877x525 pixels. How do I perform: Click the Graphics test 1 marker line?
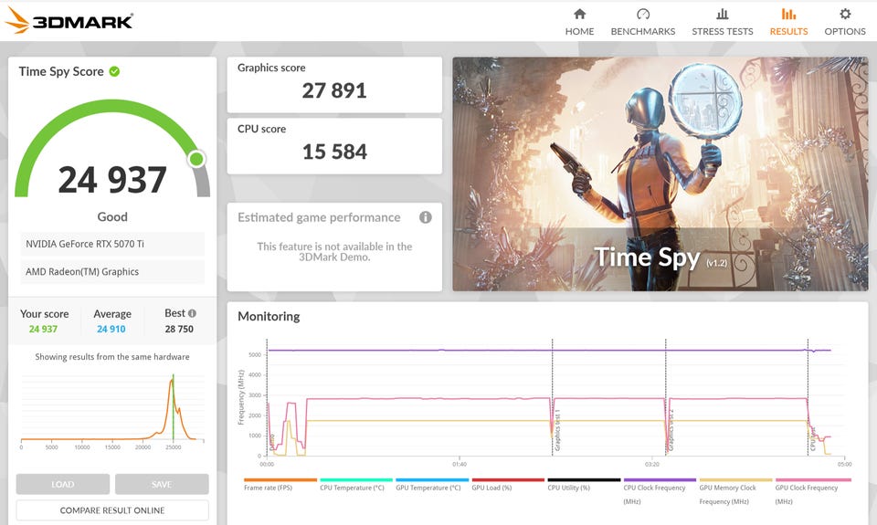pyautogui.click(x=552, y=397)
